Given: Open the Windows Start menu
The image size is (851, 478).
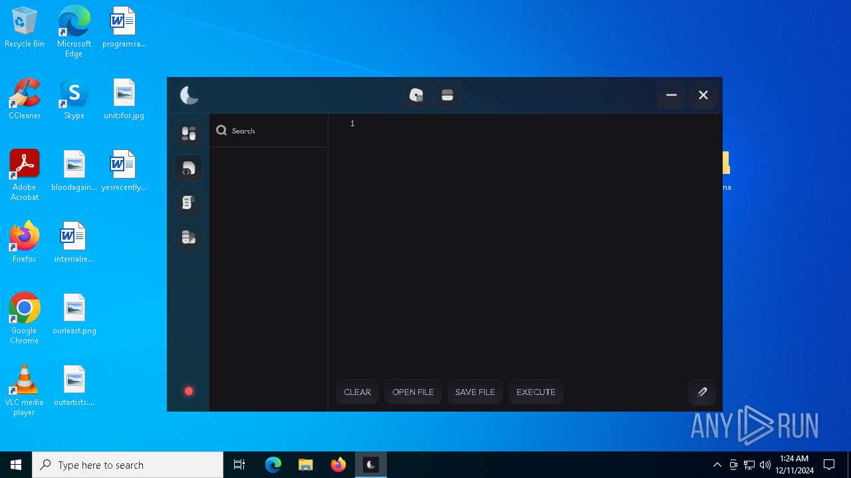Looking at the screenshot, I should [16, 465].
